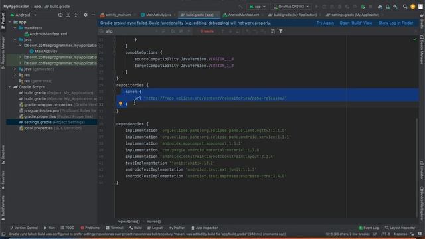The height and width of the screenshot is (239, 425).
Task: Open the Problems tool window
Action: point(90,228)
